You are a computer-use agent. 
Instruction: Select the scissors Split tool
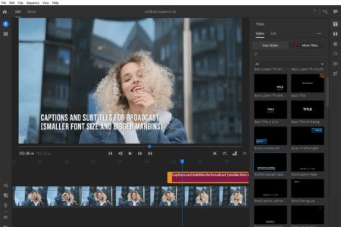pos(6,186)
